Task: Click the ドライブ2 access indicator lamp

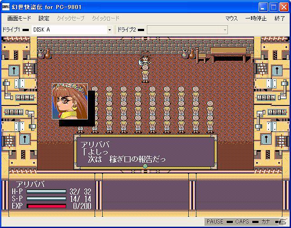Action: 141,30
